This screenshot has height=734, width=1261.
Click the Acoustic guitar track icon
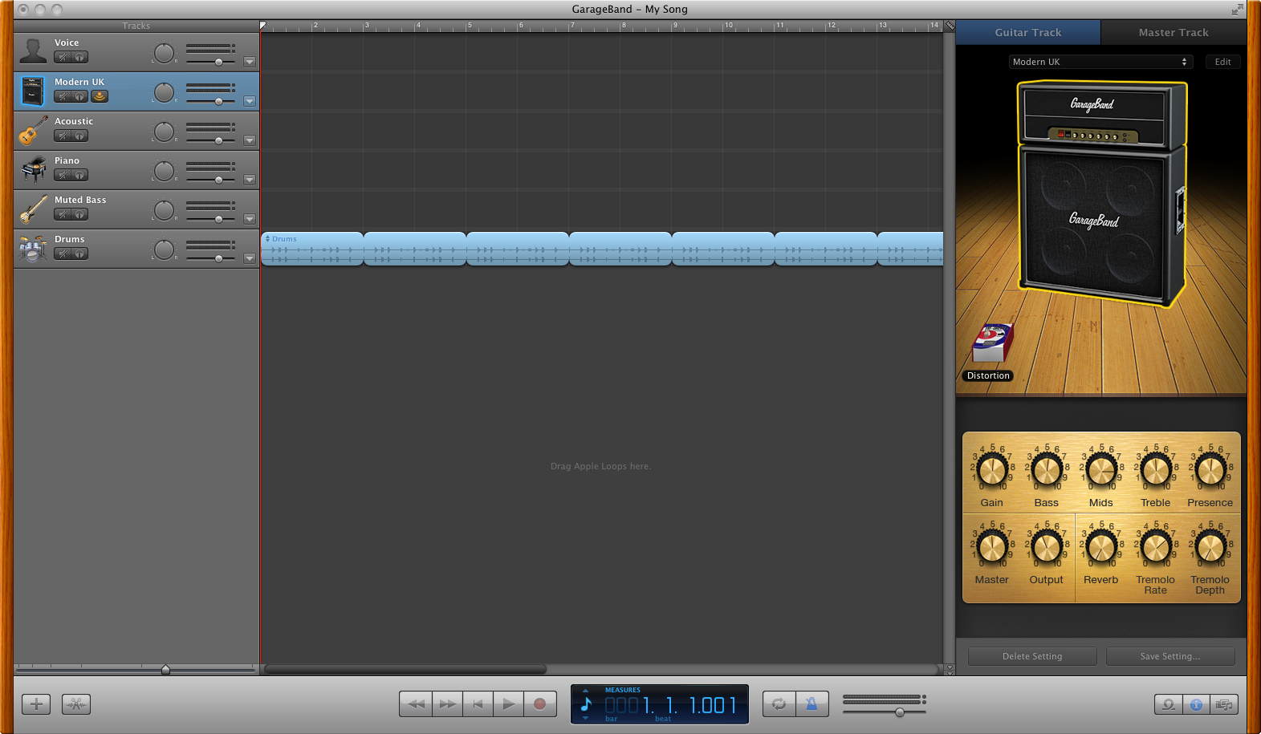click(33, 130)
